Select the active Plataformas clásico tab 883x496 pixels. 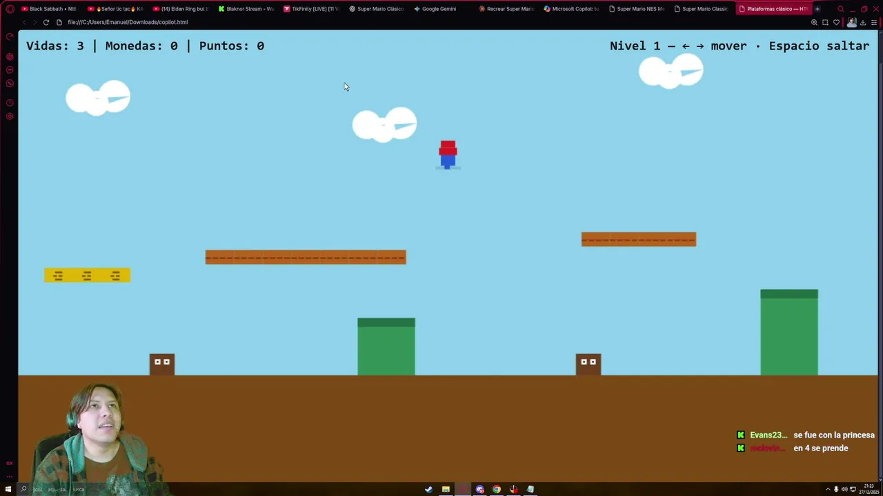pyautogui.click(x=773, y=9)
